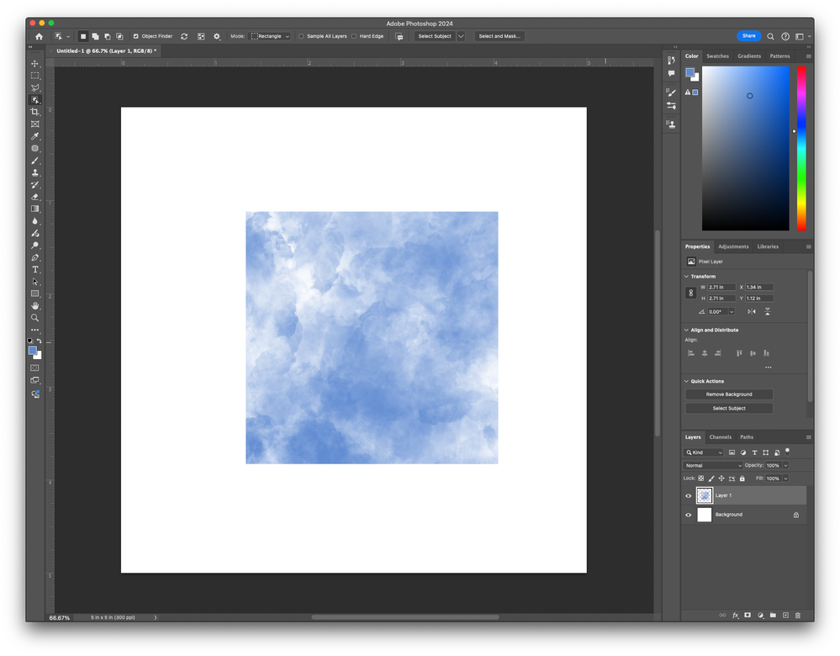Enable the Hard Edge option
Image resolution: width=840 pixels, height=656 pixels.
(353, 36)
